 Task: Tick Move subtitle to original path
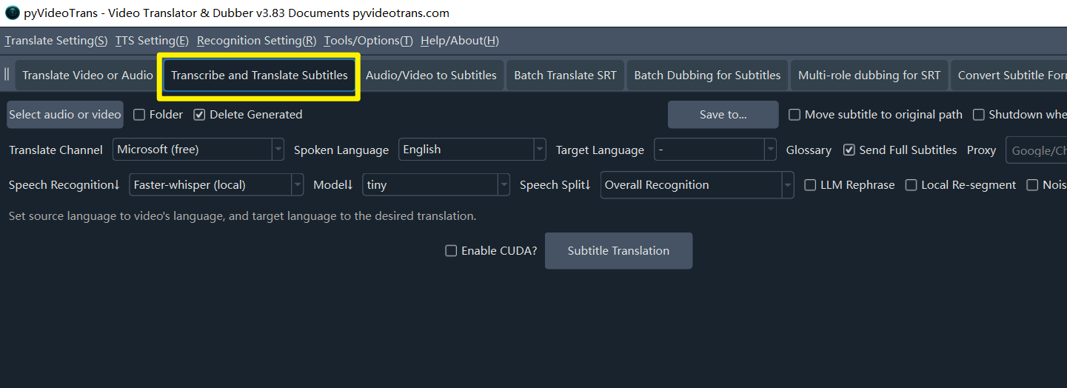(795, 115)
